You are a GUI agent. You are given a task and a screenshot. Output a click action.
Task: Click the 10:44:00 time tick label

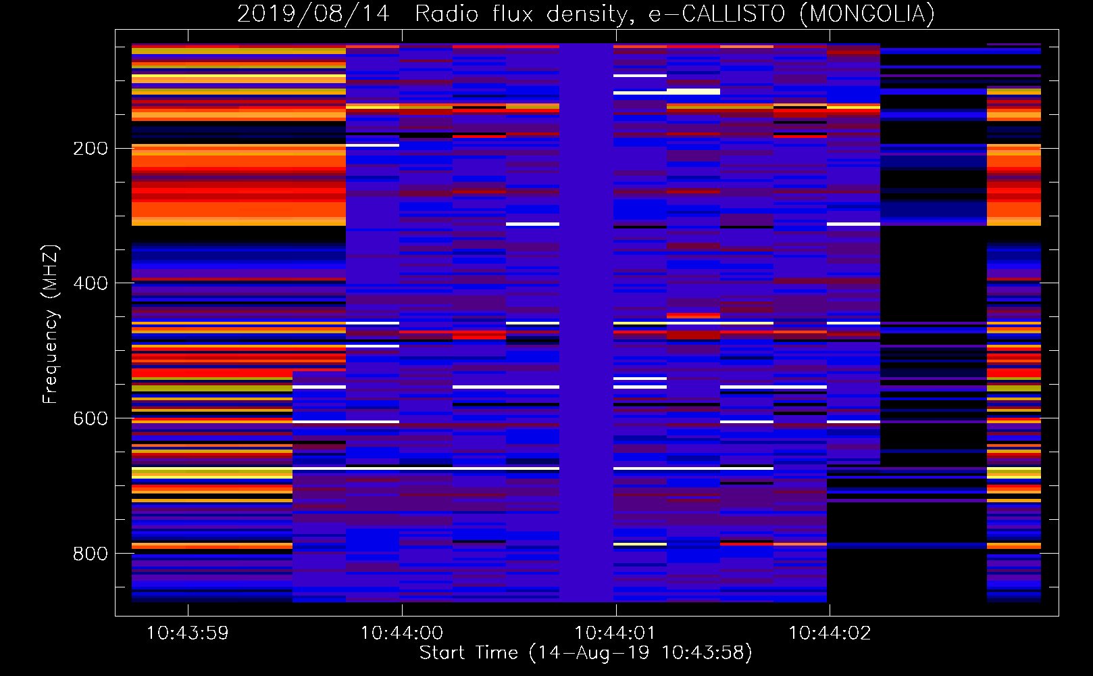pos(402,633)
